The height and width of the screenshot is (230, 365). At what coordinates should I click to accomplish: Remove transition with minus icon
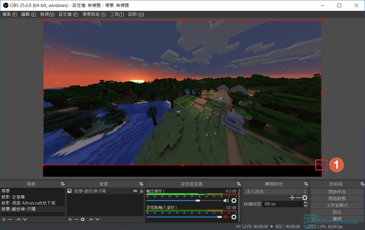(x=298, y=198)
